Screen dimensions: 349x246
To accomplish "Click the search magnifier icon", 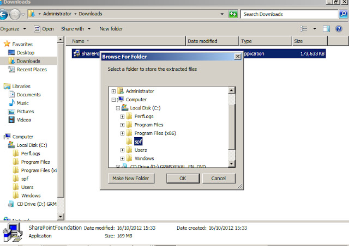I will [343, 14].
